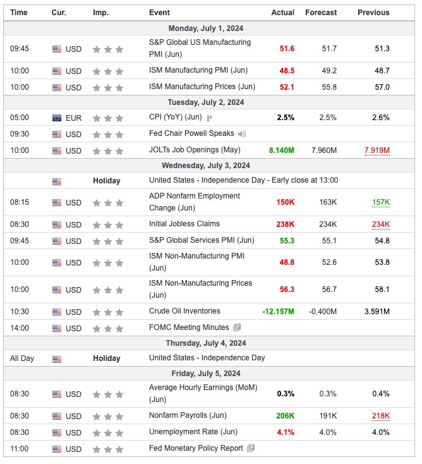Open the ADP Nonfarm Employment Change event
The width and height of the screenshot is (422, 464).
coord(196,204)
